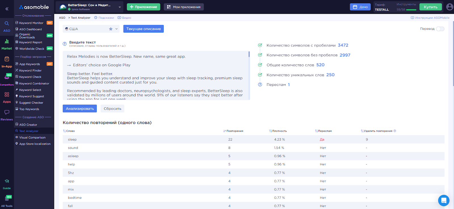Click the 'sleep' word row
The image size is (454, 209).
(x=253, y=140)
